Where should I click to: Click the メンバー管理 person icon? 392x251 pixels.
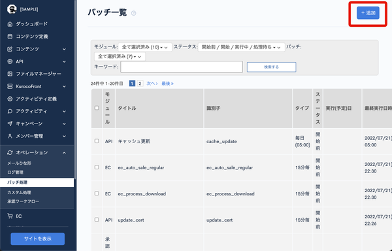coord(10,136)
